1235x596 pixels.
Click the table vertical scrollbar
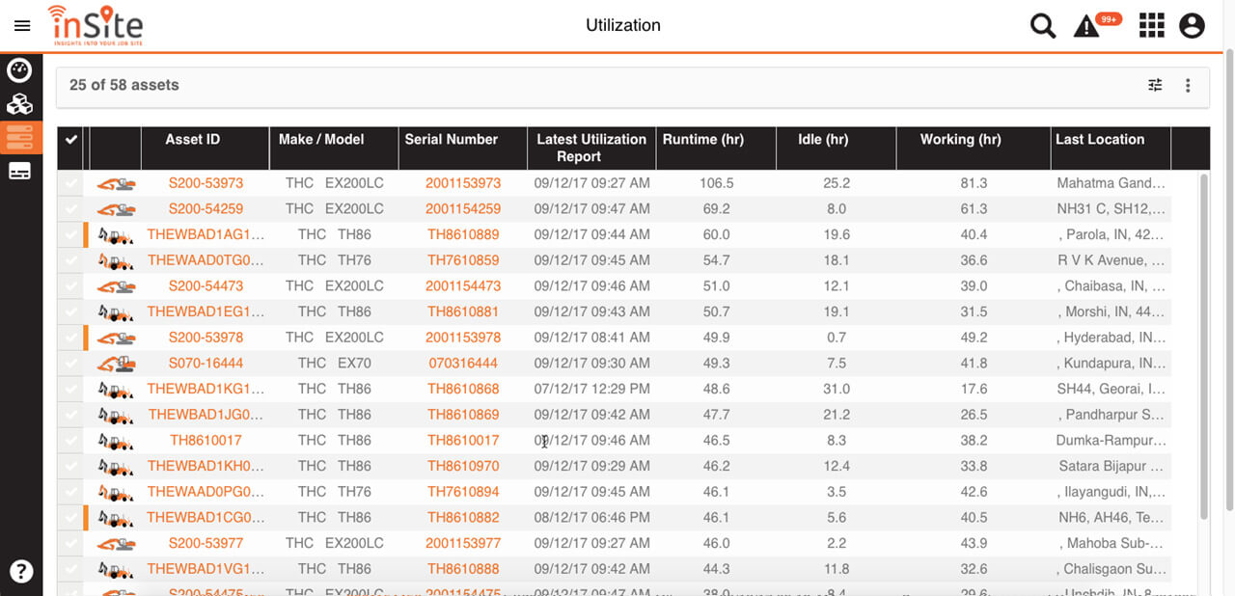tap(1203, 347)
